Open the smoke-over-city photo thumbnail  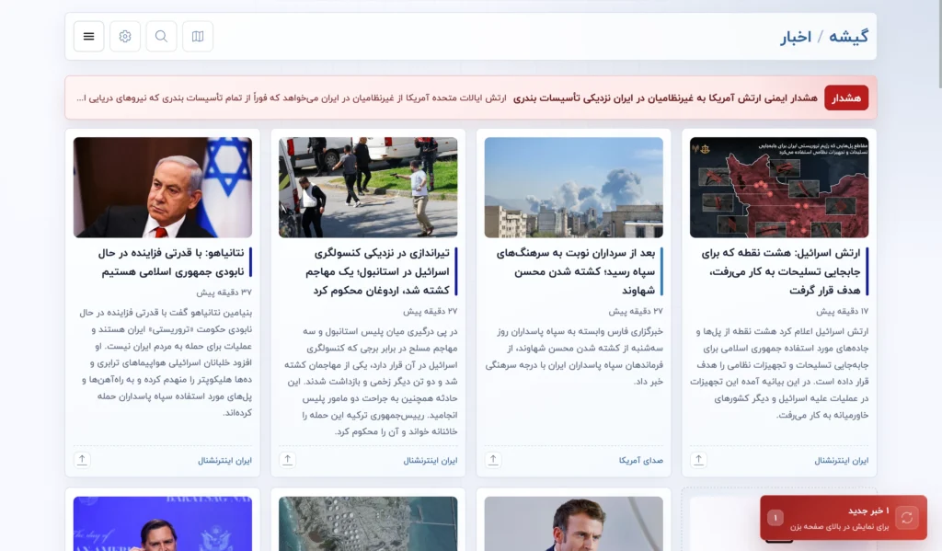[573, 188]
